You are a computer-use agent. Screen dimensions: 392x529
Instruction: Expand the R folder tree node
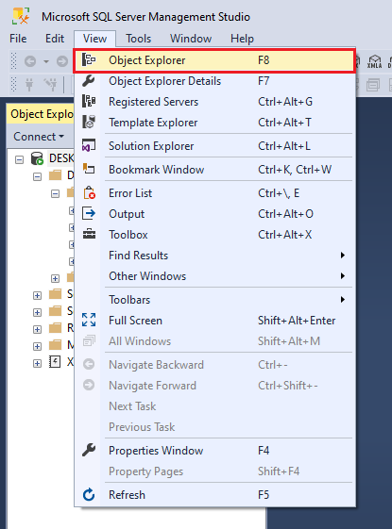click(37, 329)
